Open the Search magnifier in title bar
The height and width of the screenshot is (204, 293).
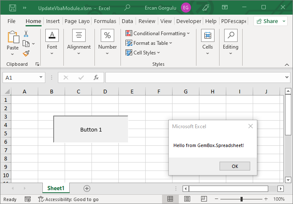point(127,8)
